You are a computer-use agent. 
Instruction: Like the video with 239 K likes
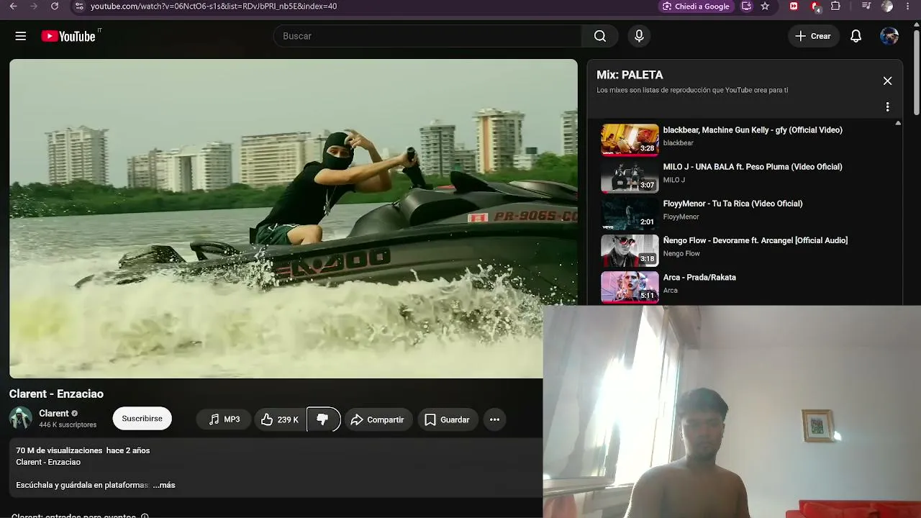280,419
